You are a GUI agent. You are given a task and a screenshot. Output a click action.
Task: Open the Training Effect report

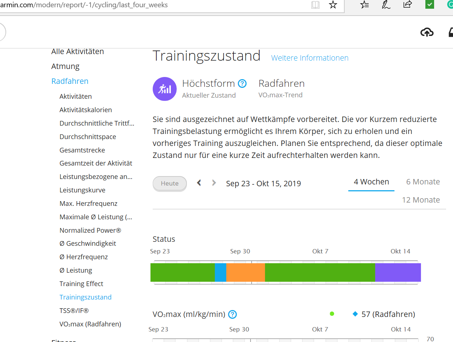point(81,284)
